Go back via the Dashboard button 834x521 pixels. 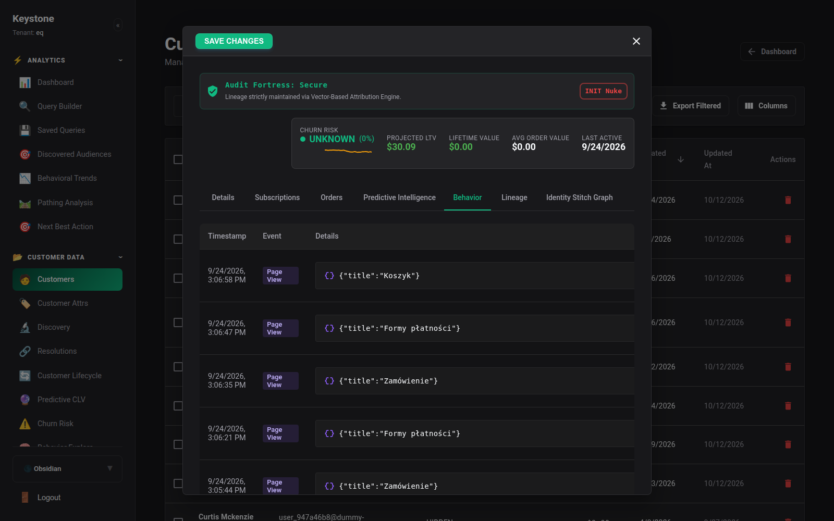click(x=772, y=52)
